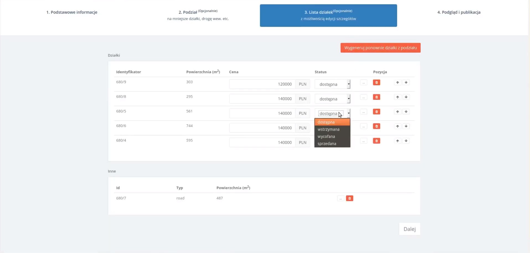Open status dropdown for plot 680/9
This screenshot has width=530, height=253.
click(x=332, y=84)
